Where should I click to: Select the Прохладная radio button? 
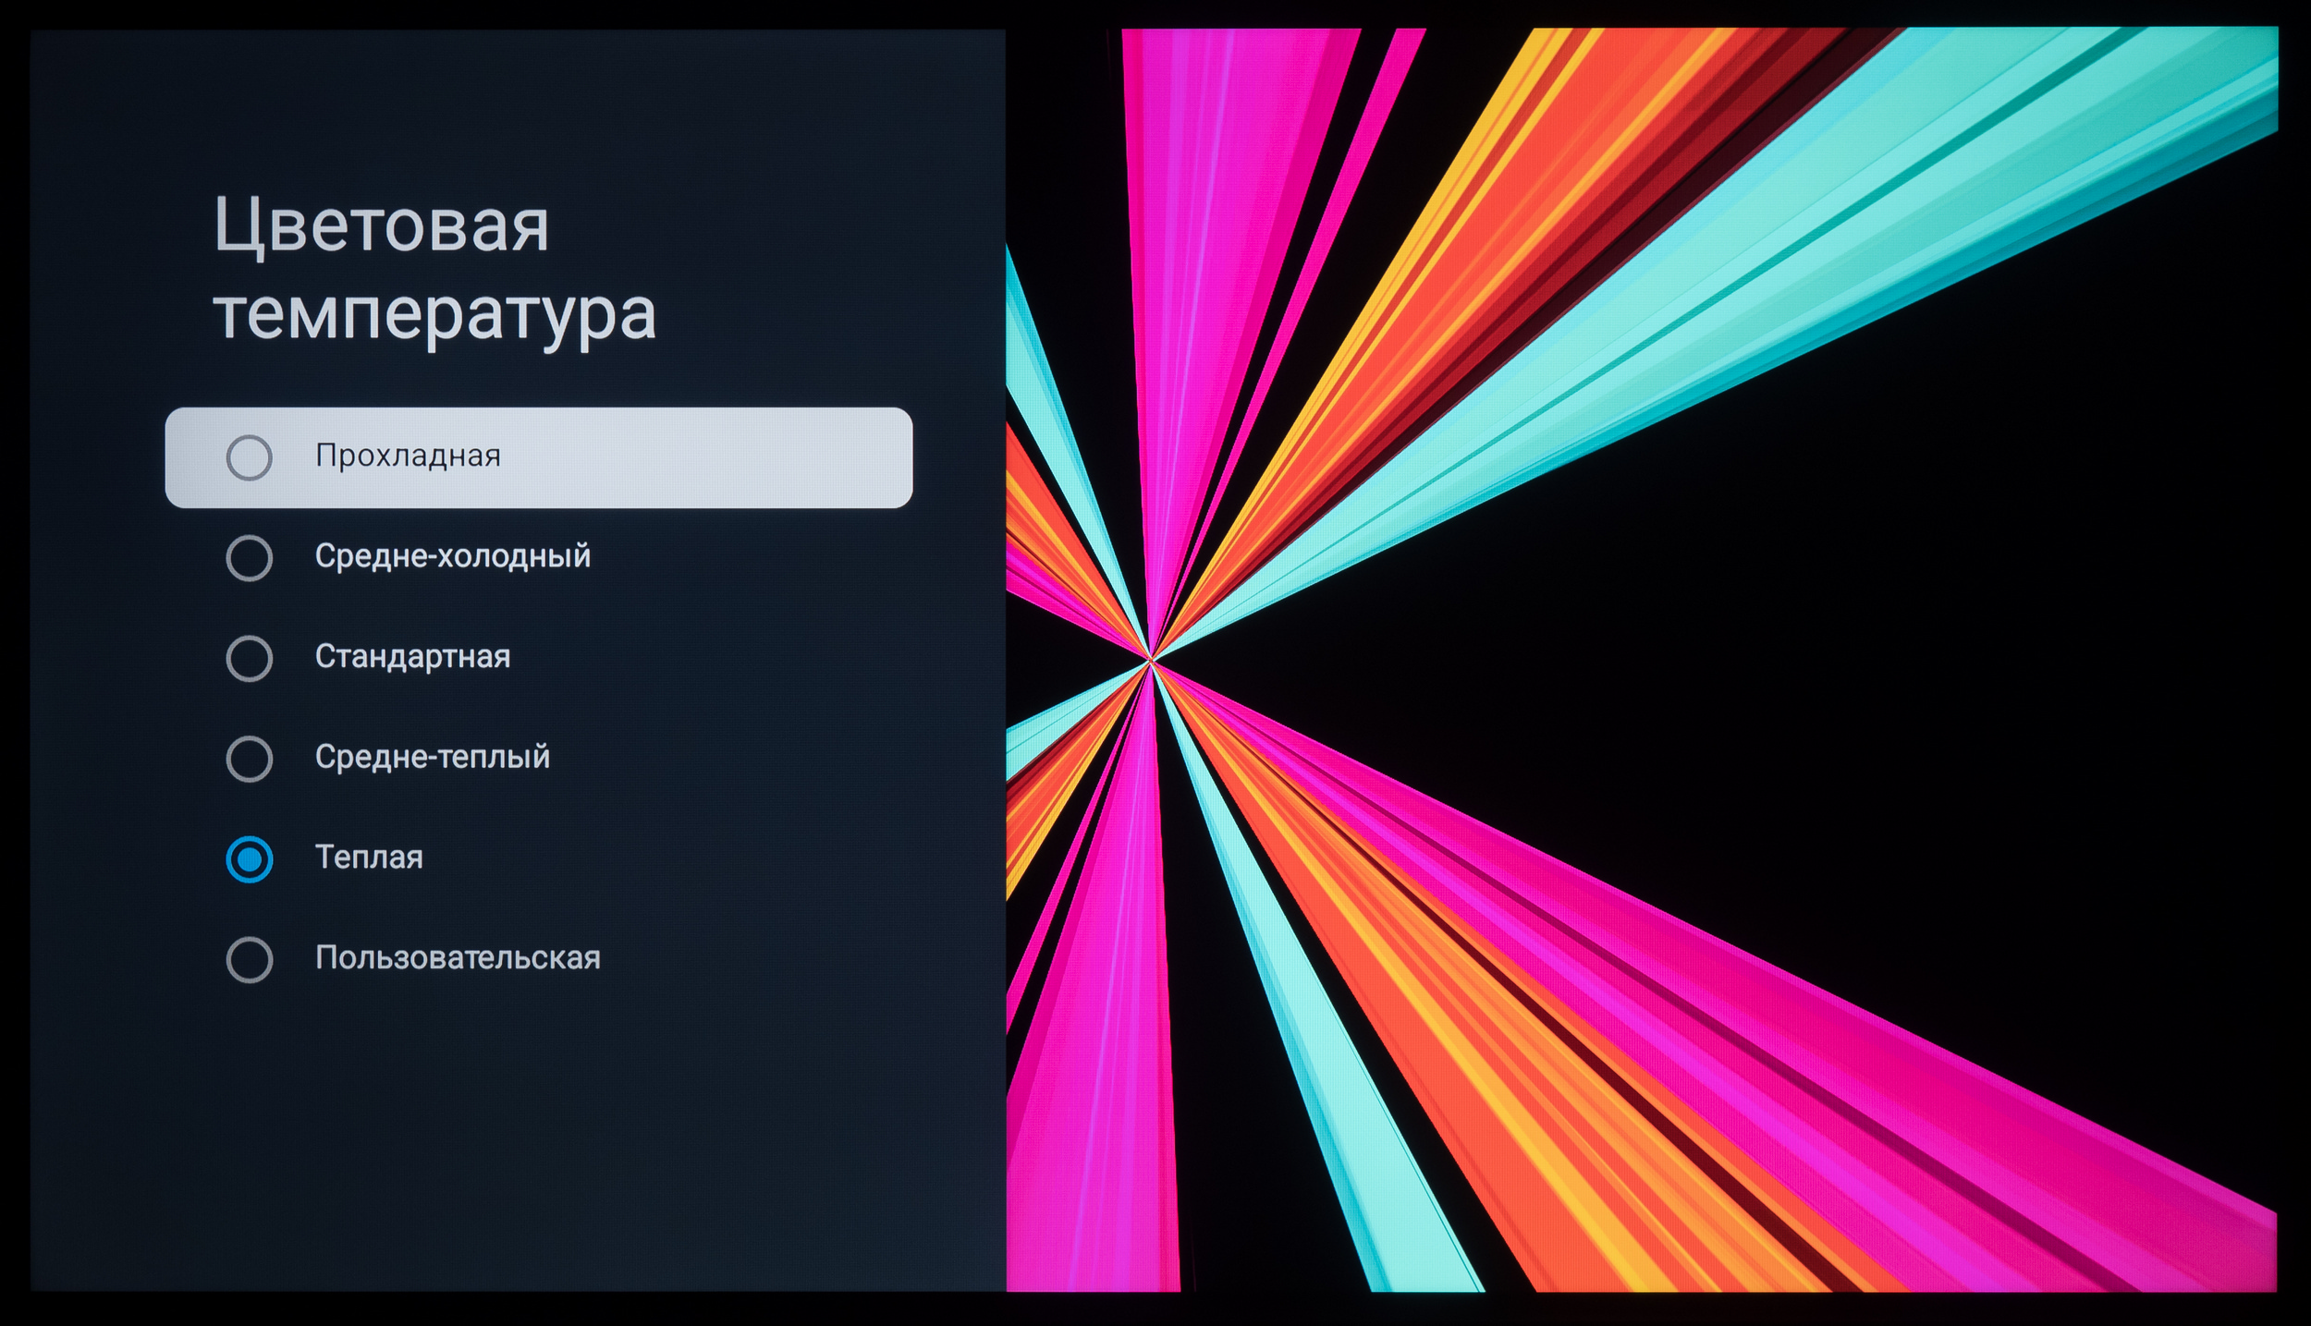249,457
